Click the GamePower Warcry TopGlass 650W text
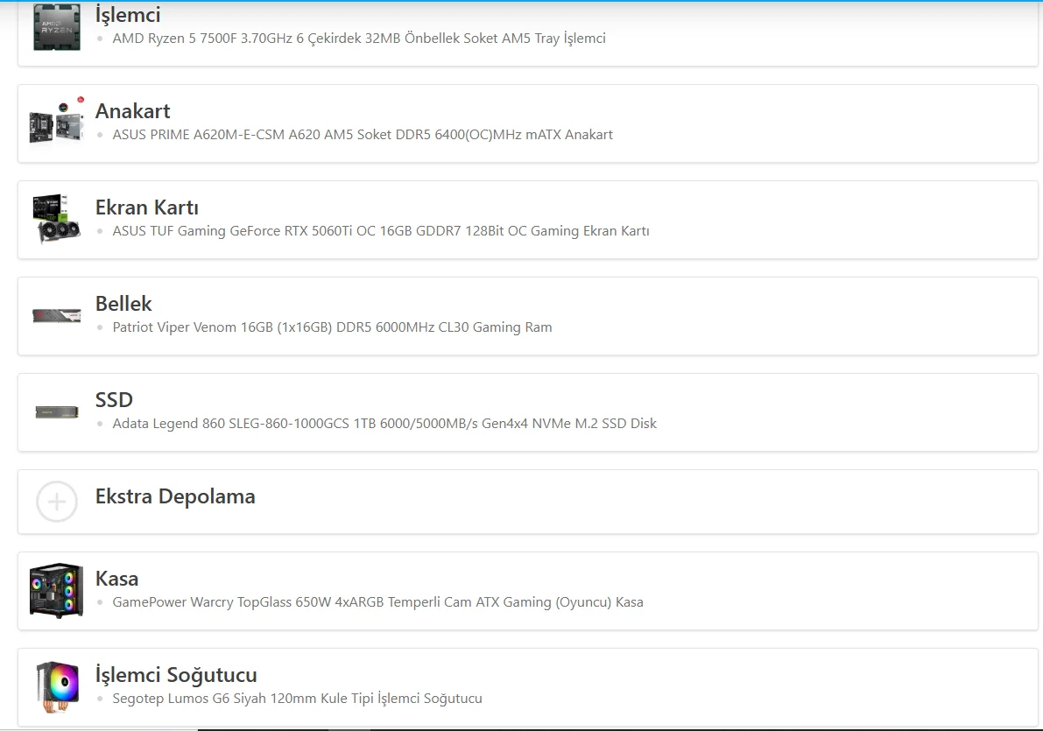This screenshot has width=1043, height=731. point(377,602)
